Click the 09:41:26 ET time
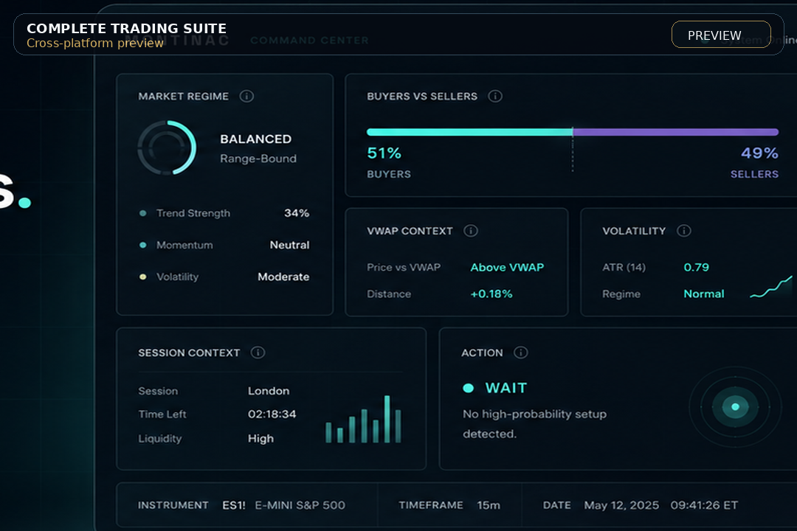The image size is (797, 531). click(704, 505)
